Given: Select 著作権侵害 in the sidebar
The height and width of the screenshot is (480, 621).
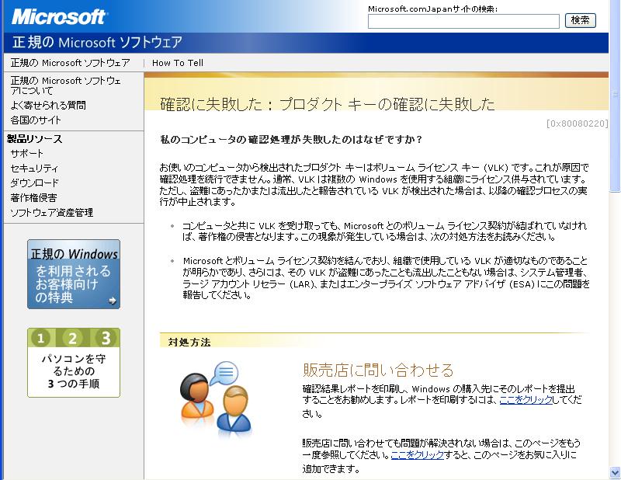Looking at the screenshot, I should pos(33,198).
